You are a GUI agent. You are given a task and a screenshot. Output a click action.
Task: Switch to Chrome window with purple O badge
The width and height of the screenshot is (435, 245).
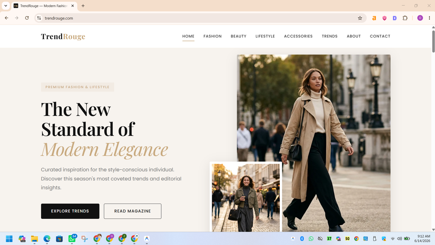(x=110, y=238)
